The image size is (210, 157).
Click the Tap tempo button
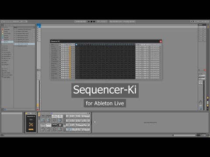(x=2, y=21)
